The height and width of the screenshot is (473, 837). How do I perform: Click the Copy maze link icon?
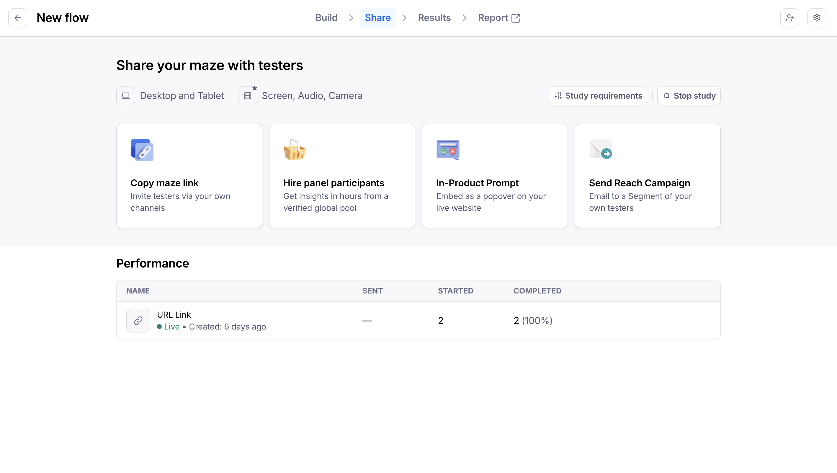pyautogui.click(x=142, y=150)
